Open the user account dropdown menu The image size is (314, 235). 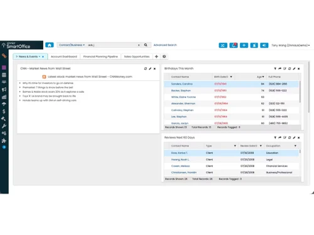(x=291, y=45)
